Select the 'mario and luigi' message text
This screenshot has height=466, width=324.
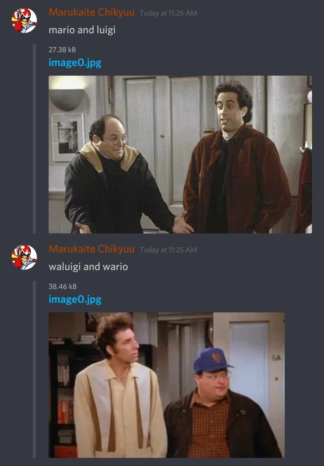pyautogui.click(x=82, y=30)
